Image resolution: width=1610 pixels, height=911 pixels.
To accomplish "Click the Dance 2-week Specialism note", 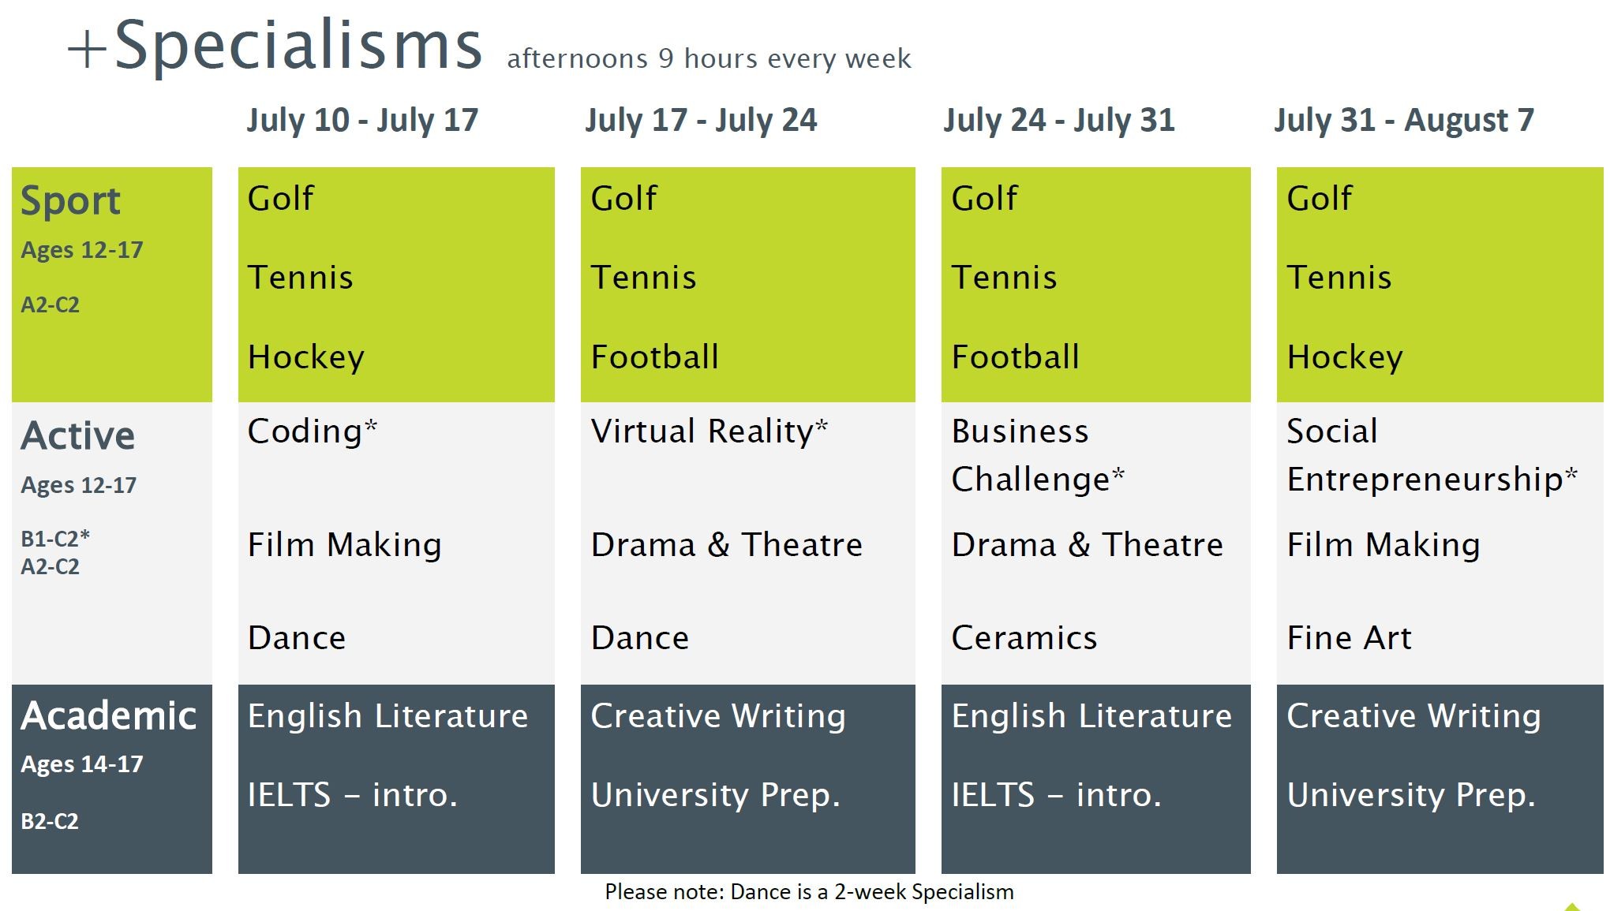I will coord(809,892).
